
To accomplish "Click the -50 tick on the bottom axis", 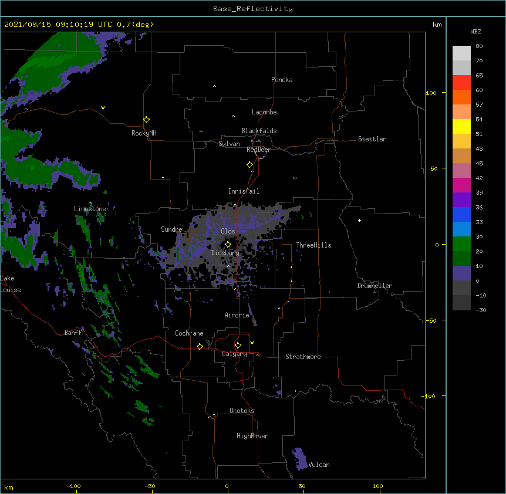I will [x=150, y=486].
